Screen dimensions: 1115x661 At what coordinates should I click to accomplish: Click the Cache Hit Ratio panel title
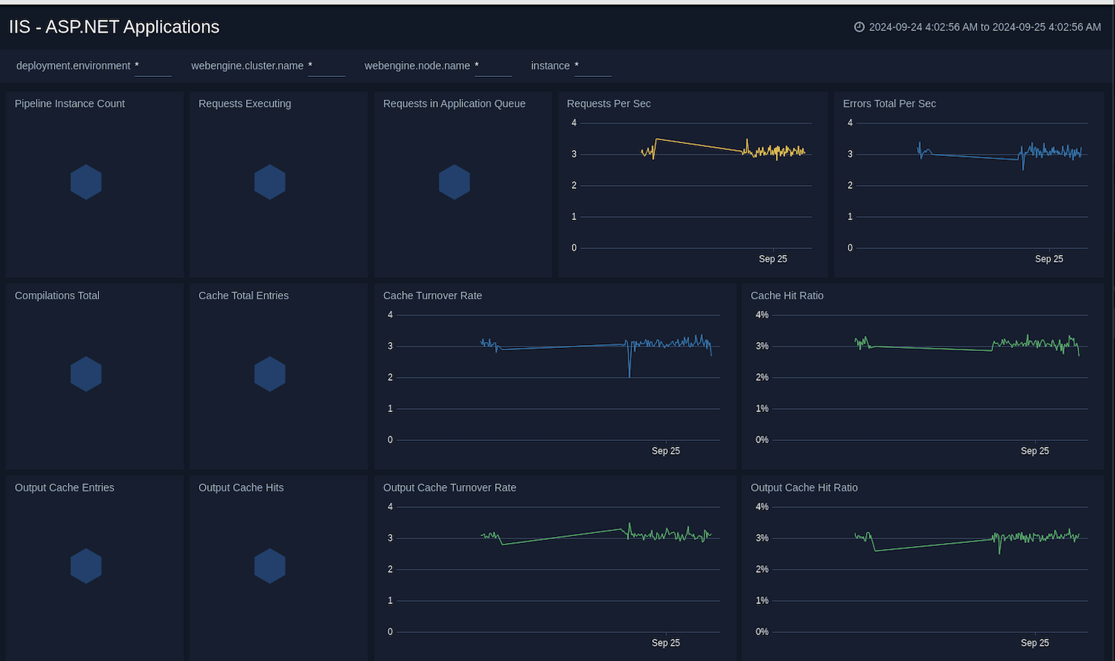point(788,295)
